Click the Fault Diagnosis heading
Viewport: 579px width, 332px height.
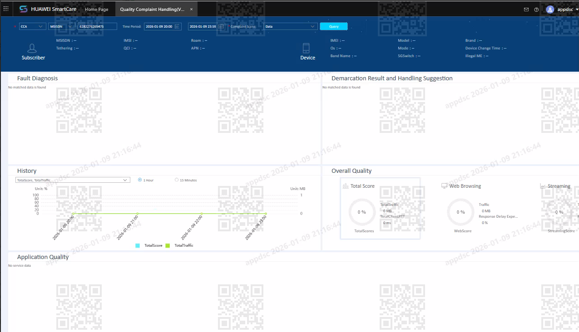pos(37,78)
